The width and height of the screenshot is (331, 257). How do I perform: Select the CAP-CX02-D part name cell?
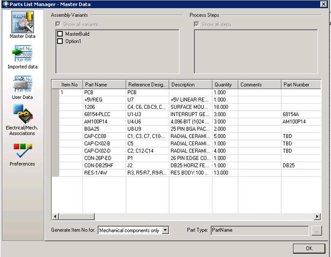click(x=104, y=151)
